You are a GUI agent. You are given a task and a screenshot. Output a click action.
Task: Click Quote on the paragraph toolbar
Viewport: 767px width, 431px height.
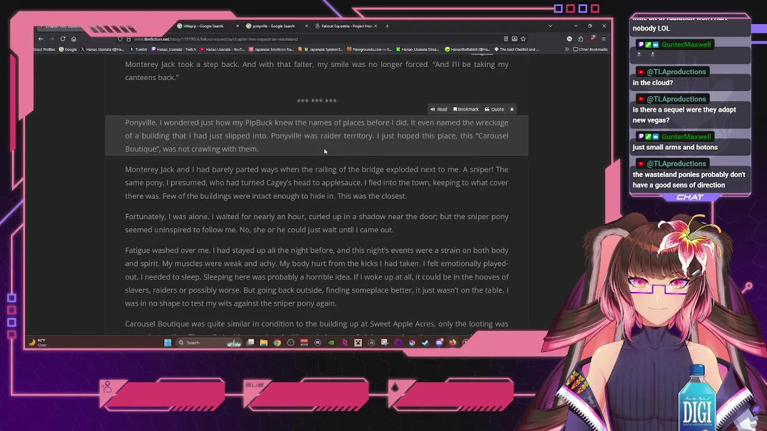[x=494, y=109]
